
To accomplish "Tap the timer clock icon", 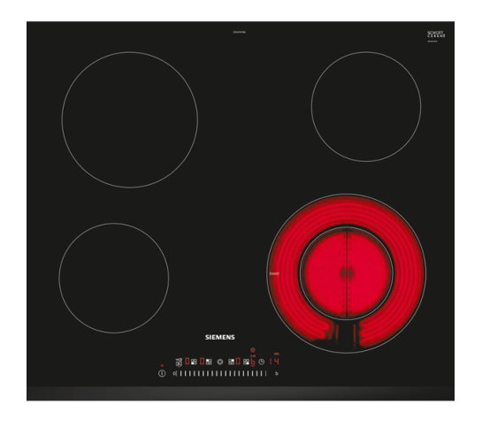I will tap(261, 362).
